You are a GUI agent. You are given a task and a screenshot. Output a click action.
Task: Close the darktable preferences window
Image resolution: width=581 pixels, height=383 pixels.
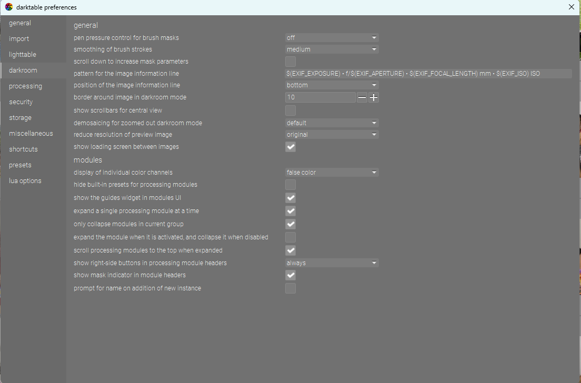point(572,7)
